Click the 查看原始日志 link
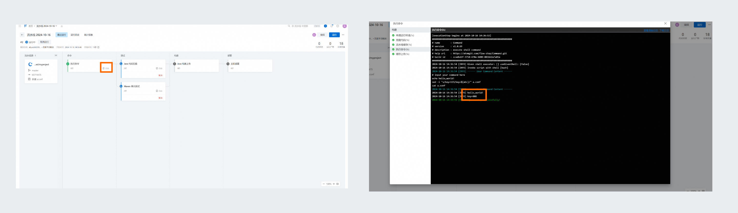The height and width of the screenshot is (213, 738). [x=651, y=30]
